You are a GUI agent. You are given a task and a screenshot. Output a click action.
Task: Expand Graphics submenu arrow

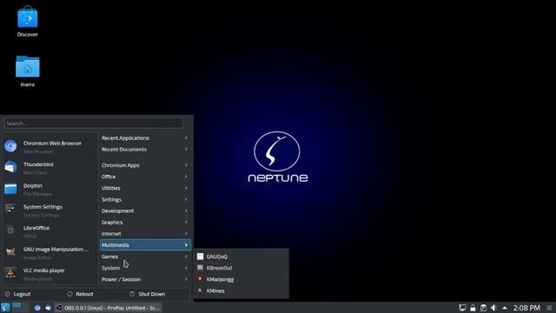click(186, 223)
